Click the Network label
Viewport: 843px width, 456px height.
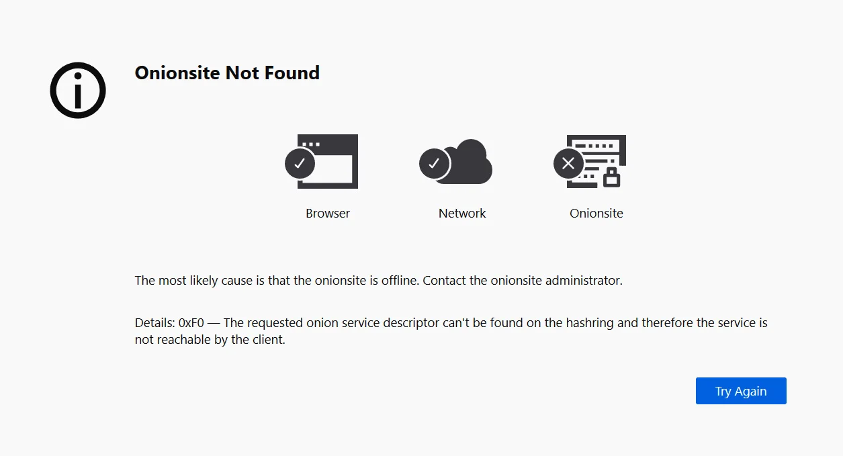(462, 214)
